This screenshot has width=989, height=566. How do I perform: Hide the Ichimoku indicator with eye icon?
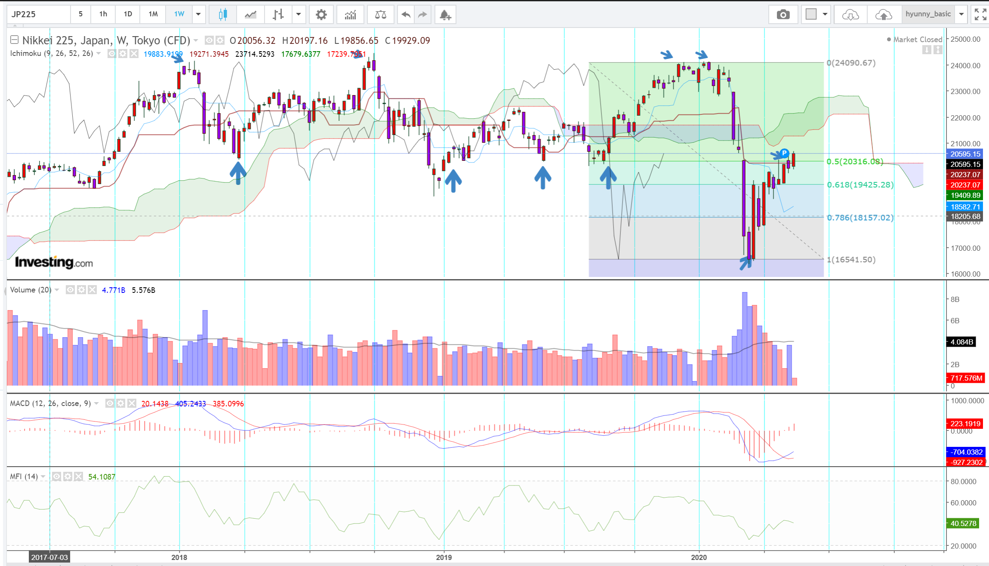click(112, 54)
